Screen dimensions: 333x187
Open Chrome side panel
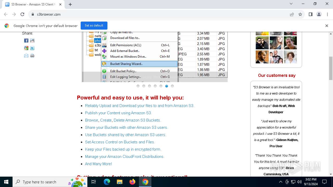[x=311, y=14]
